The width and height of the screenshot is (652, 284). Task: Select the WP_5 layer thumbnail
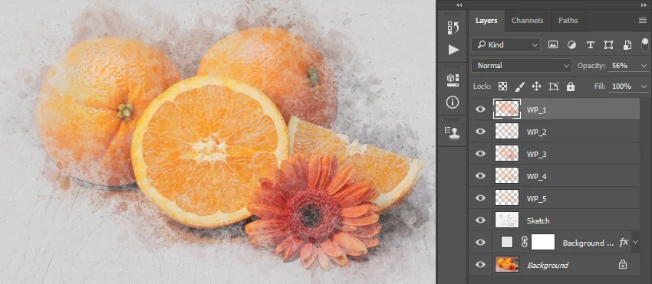507,198
